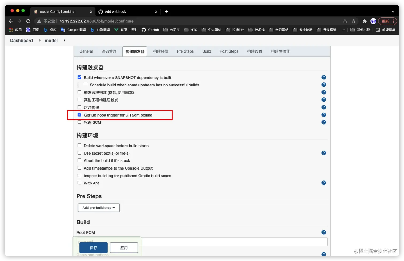Check Add timestamps to the Console Output
Screen dimensions: 404x261
point(79,168)
